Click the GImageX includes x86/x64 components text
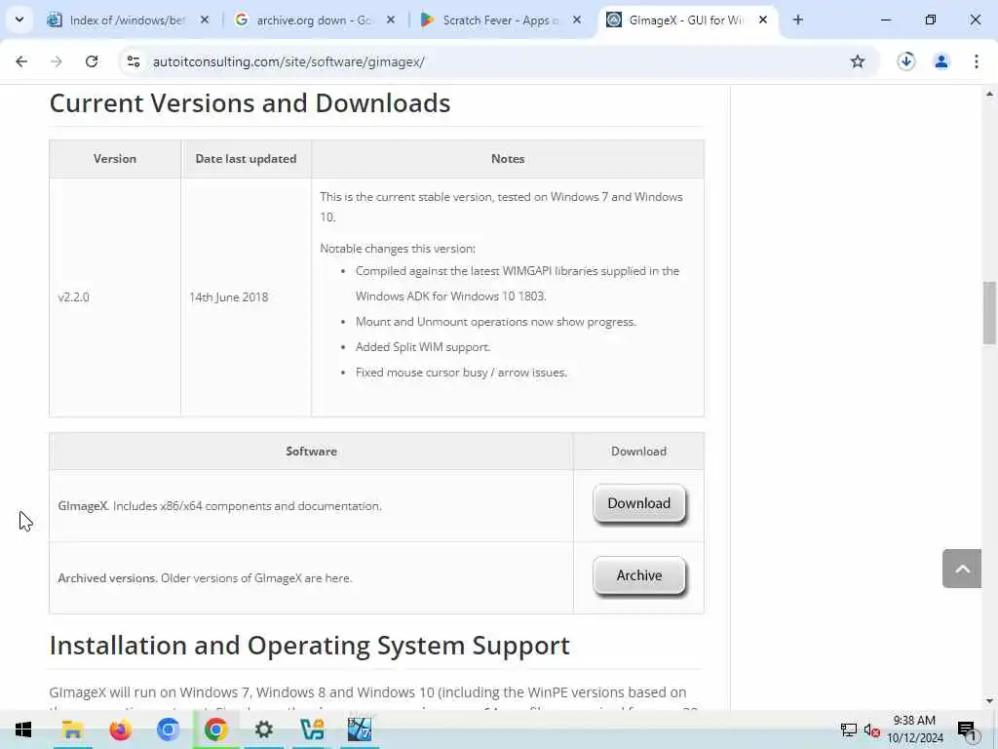The image size is (998, 749). [219, 506]
